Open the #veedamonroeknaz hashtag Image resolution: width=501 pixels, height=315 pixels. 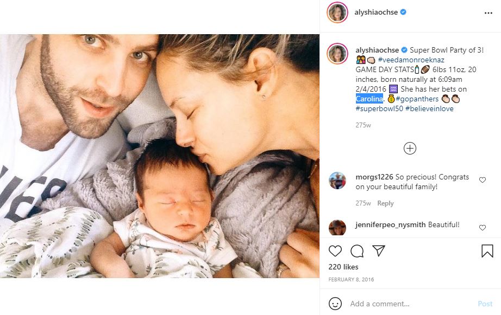[411, 60]
